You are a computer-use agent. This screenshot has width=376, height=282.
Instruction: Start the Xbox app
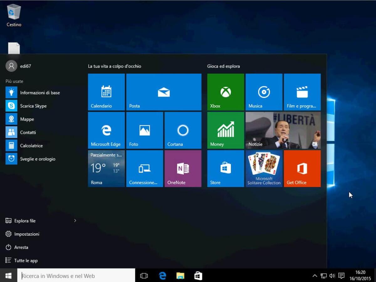point(225,92)
